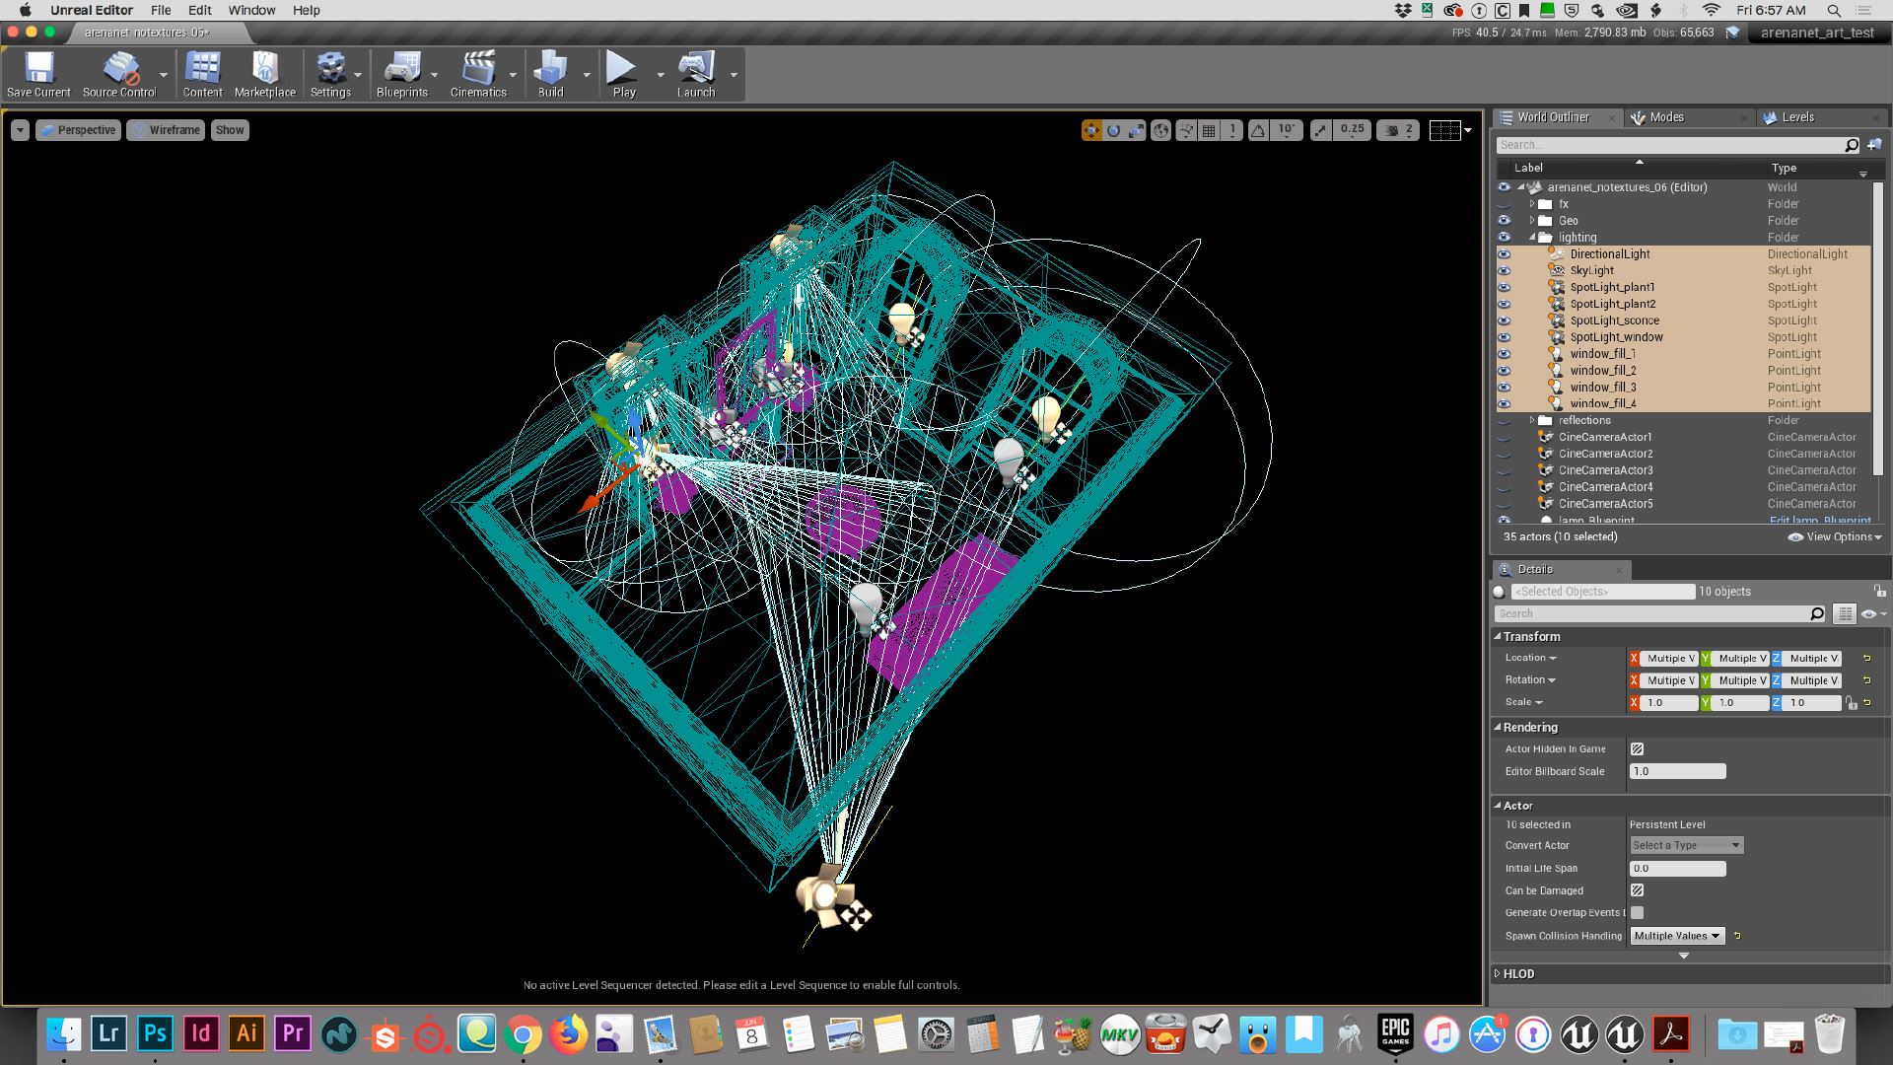Click the Wireframe view mode button
This screenshot has height=1065, width=1893.
pos(167,130)
